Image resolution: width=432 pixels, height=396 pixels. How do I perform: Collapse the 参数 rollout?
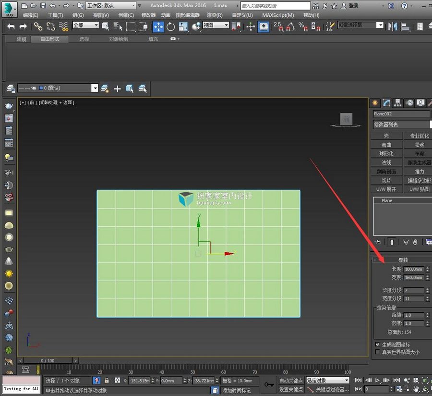pyautogui.click(x=402, y=260)
